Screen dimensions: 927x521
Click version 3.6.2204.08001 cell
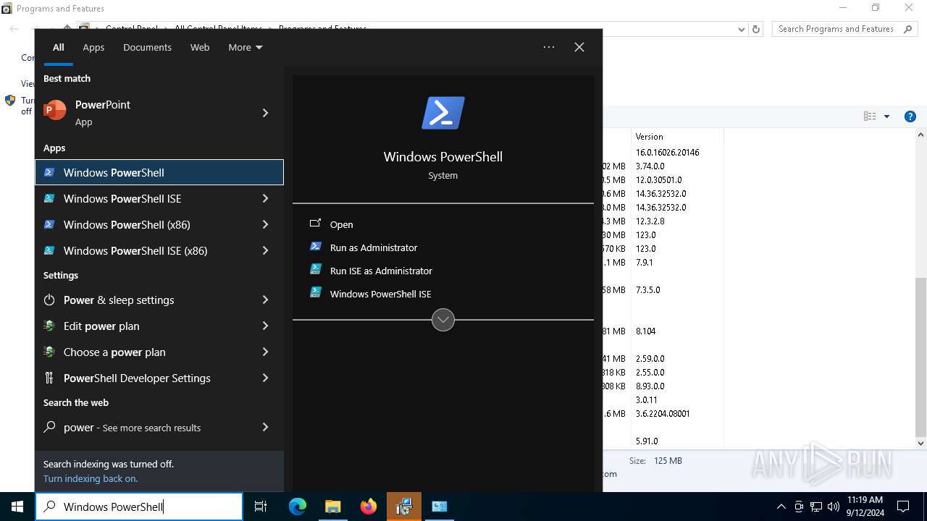[x=663, y=414]
